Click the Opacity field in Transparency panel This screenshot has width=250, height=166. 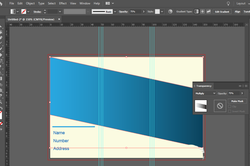click(x=234, y=93)
